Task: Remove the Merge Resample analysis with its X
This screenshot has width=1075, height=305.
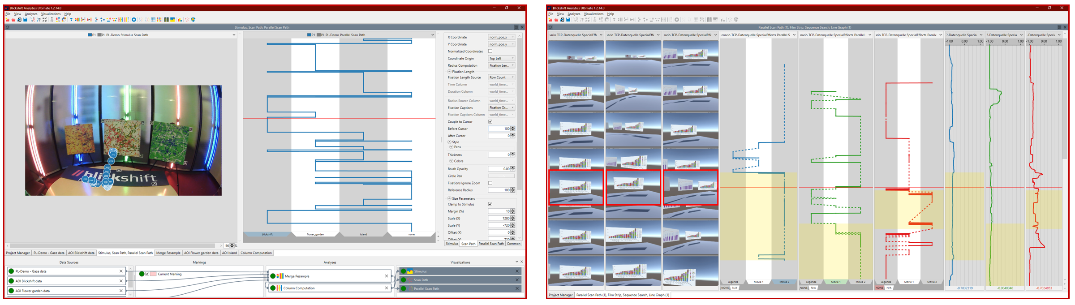Action: [x=387, y=276]
